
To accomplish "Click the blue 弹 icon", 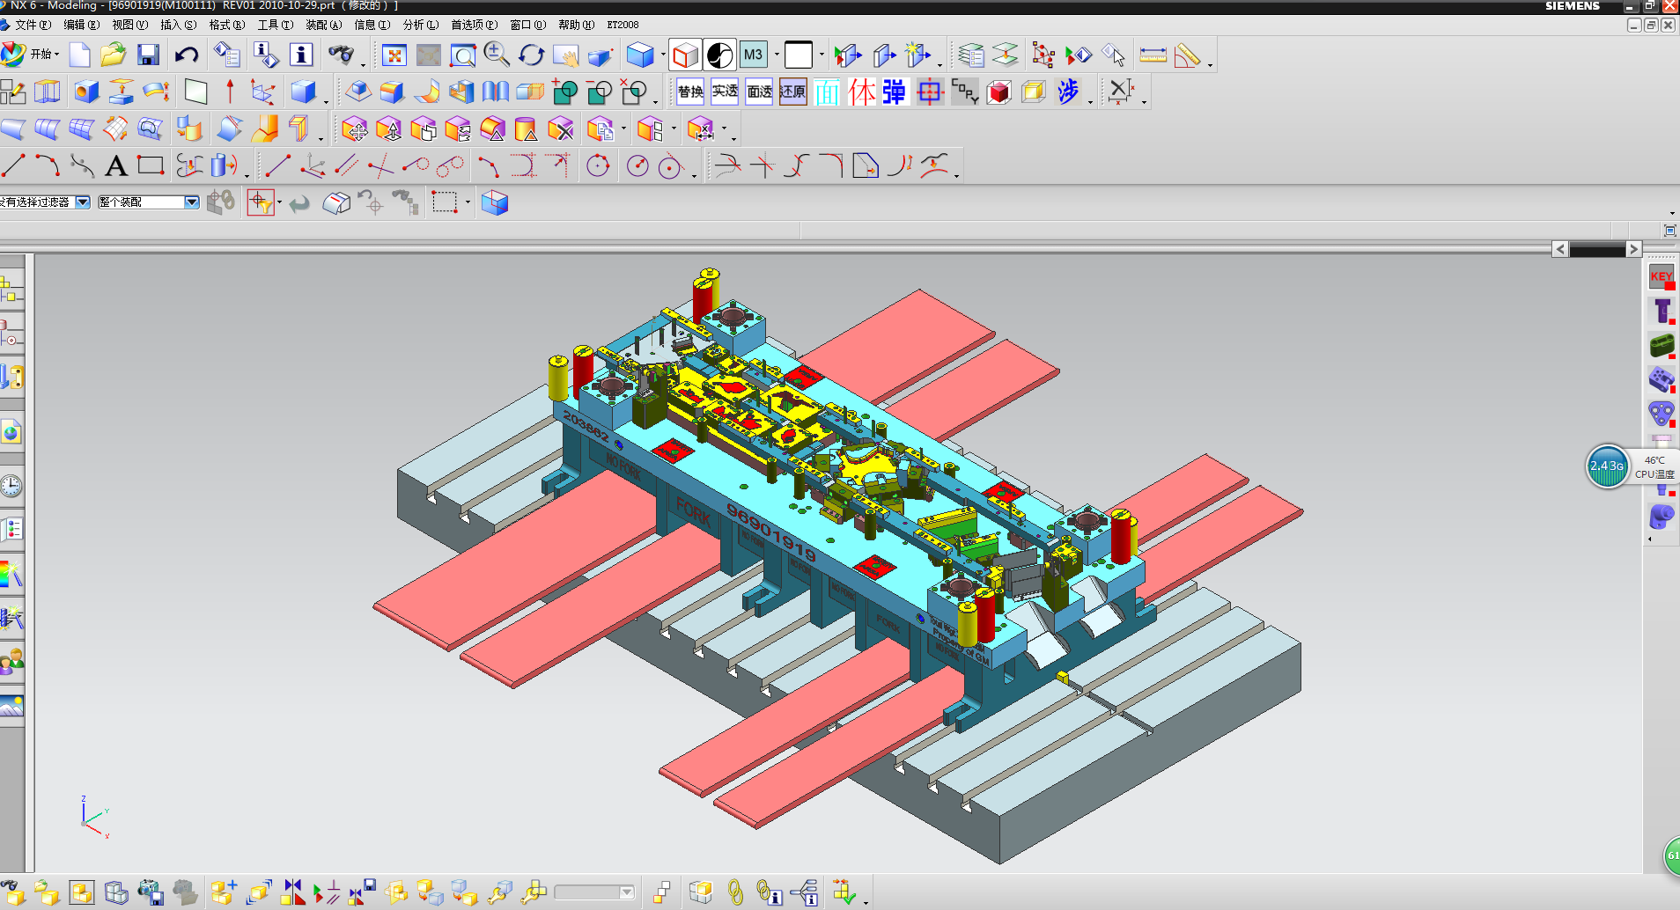I will (x=895, y=92).
